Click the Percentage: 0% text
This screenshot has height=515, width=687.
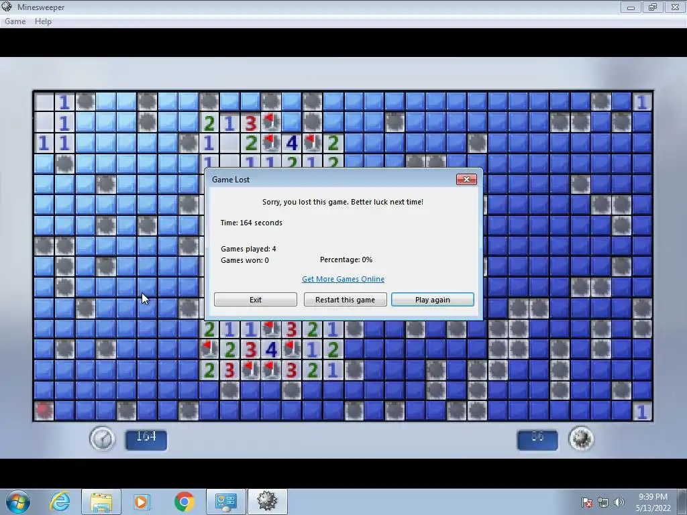[346, 260]
